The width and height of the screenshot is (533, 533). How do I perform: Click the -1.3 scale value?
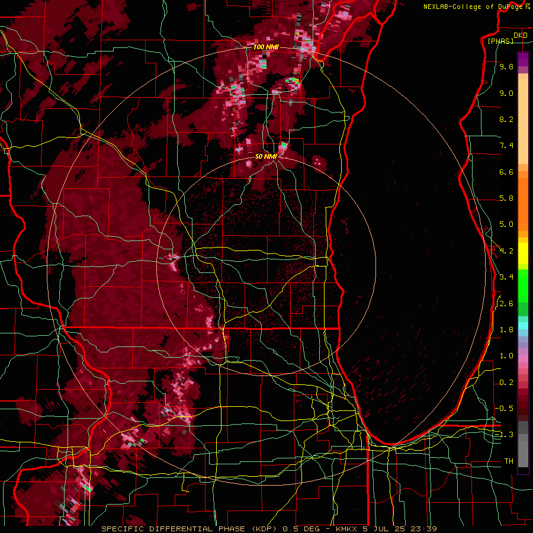(504, 435)
